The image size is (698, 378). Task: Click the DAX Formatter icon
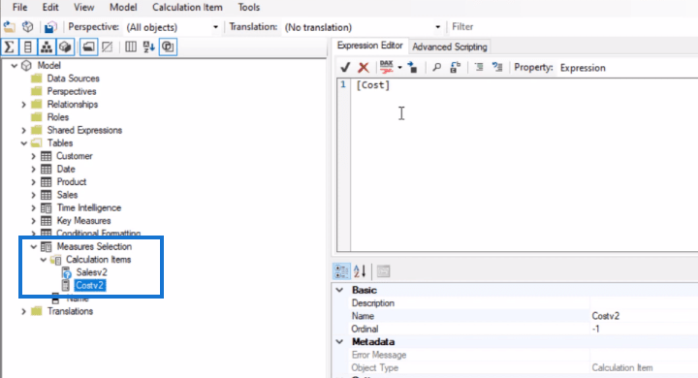(386, 67)
